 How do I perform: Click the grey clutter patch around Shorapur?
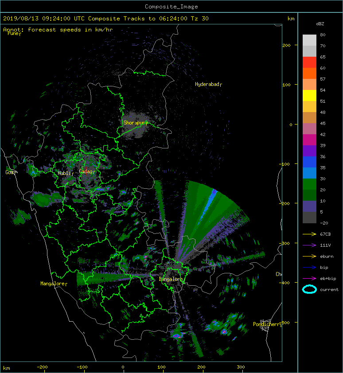(x=135, y=125)
